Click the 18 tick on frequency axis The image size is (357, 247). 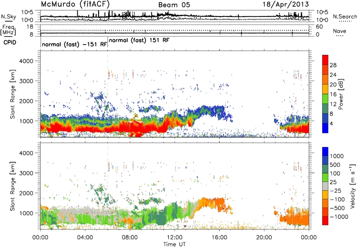click(30, 27)
